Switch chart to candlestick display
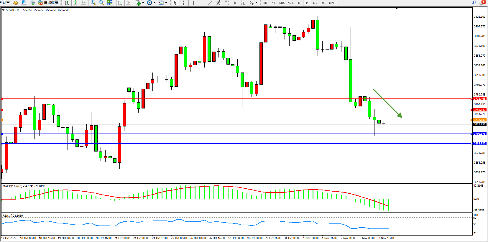The image size is (488, 242). pyautogui.click(x=75, y=3)
